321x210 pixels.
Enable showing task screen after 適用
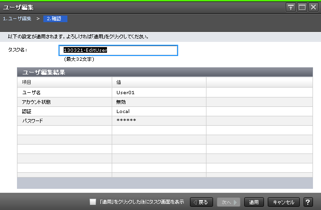93,202
